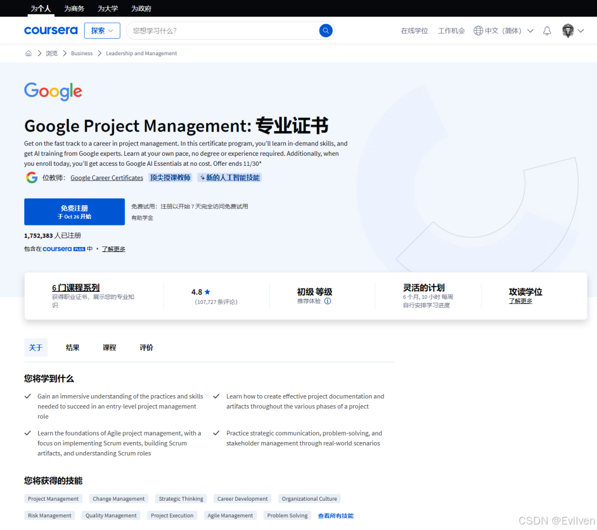The width and height of the screenshot is (597, 530).
Task: Click the 免费注册 enroll button
Action: (x=74, y=212)
